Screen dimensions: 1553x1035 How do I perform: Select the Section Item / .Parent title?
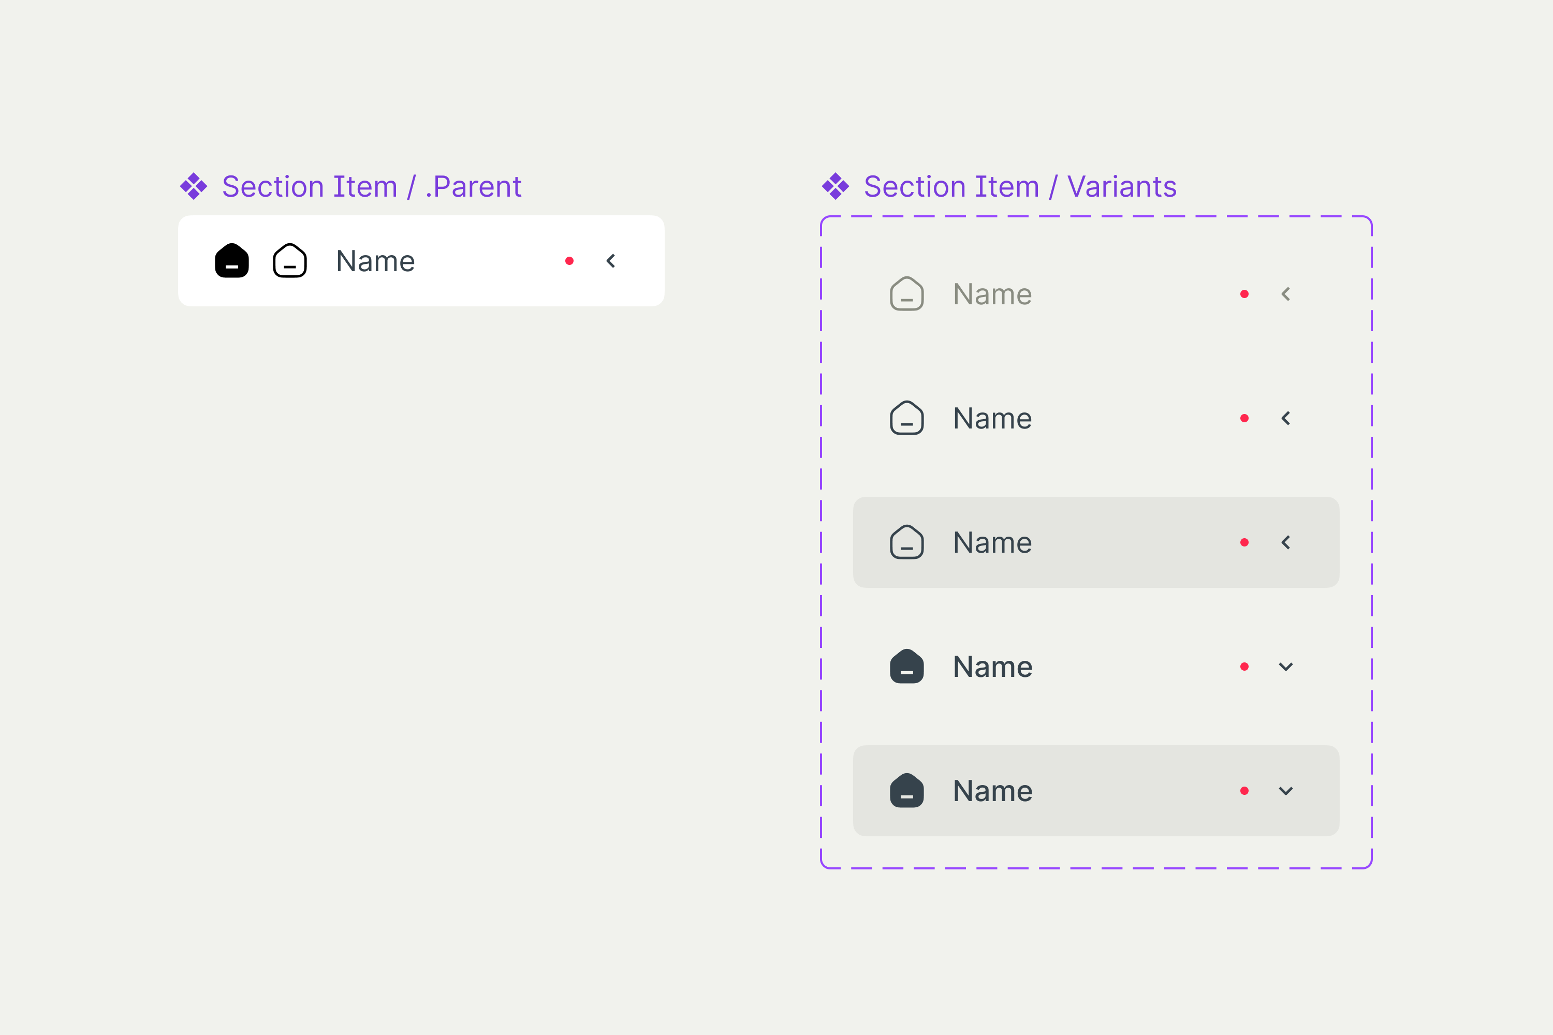tap(372, 186)
